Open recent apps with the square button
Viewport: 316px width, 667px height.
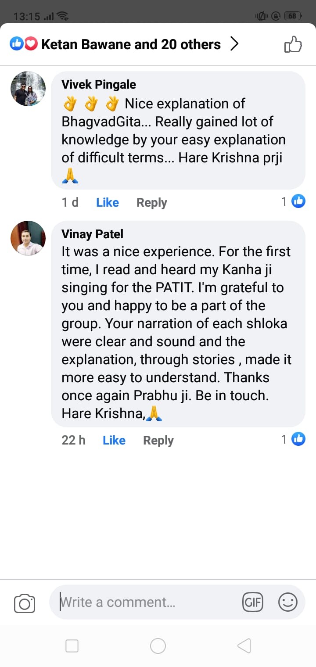coord(72,645)
